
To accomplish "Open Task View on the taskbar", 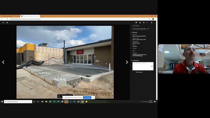I will (x=38, y=102).
